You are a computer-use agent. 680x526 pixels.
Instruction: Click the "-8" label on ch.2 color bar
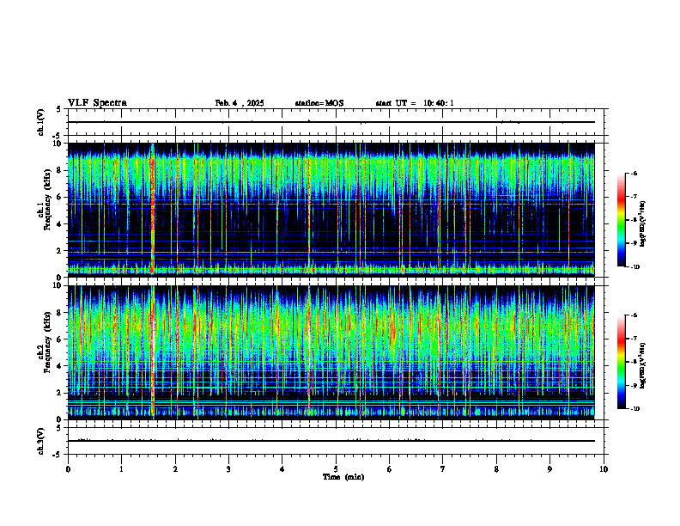click(634, 362)
